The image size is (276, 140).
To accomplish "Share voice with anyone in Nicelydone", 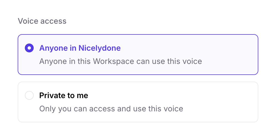I will 29,48.
